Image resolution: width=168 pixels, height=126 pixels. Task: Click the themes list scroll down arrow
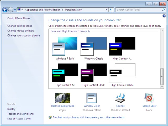click(x=162, y=87)
